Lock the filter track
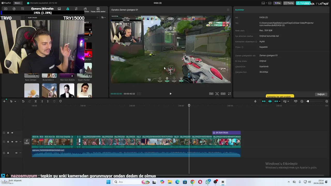331x186 pixels. (x=8, y=133)
